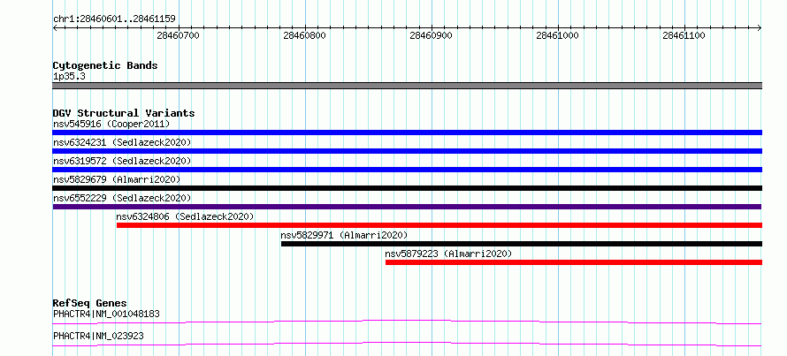Click the purple bar under nsv6552229
This screenshot has width=787, height=356.
click(x=407, y=207)
